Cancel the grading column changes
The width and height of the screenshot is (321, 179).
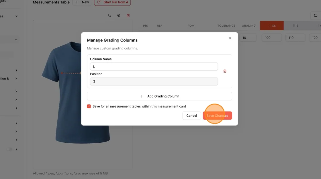(191, 116)
